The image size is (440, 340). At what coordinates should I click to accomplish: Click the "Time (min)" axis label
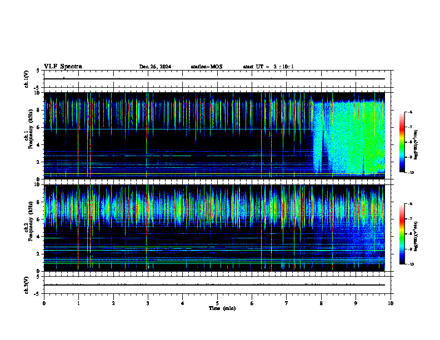222,308
